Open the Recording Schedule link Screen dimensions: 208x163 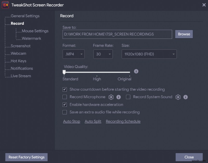[x=123, y=121]
